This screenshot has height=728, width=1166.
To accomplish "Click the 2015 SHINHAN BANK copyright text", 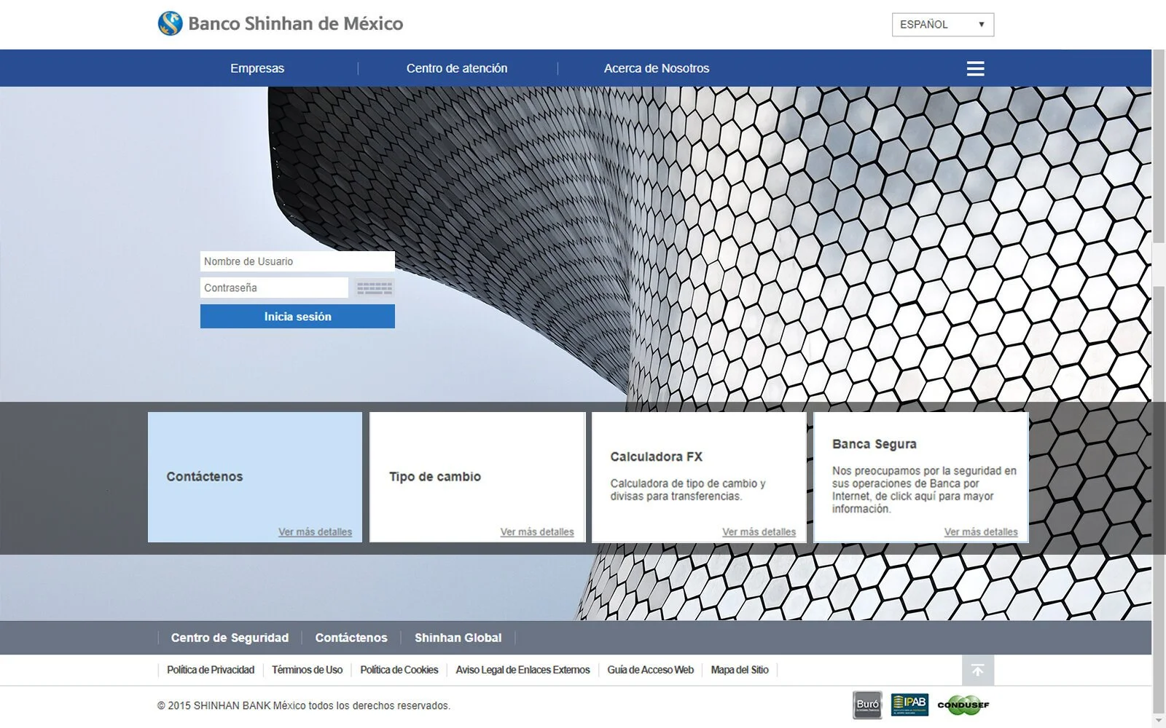I will tap(304, 705).
